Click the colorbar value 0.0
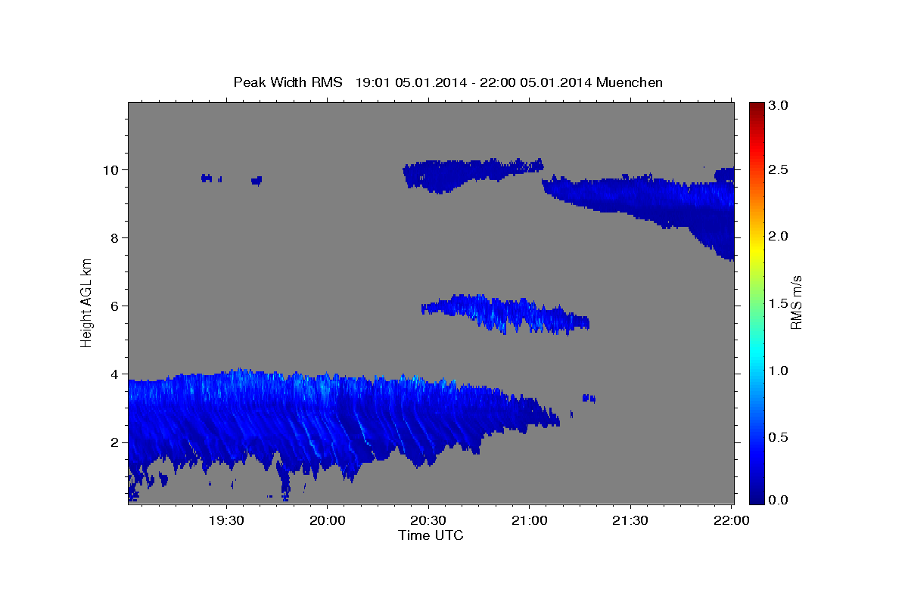 (779, 500)
